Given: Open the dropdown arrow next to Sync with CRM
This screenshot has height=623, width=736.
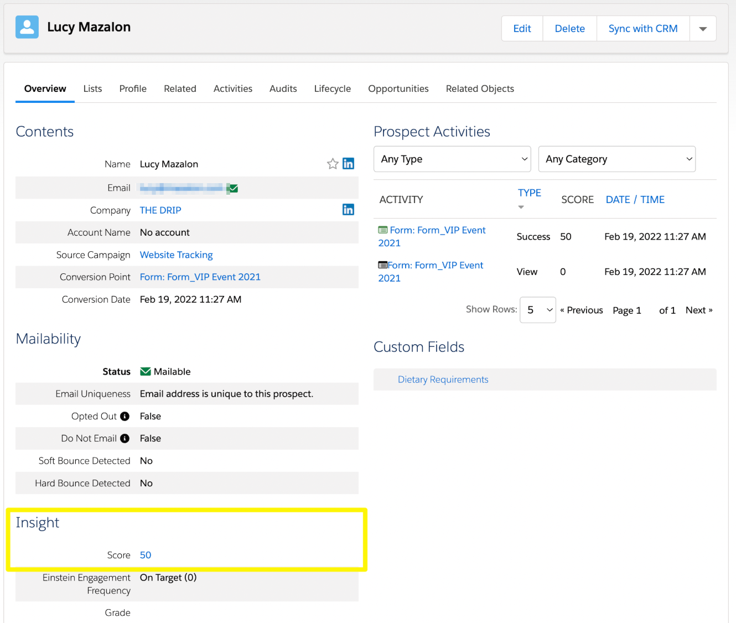Looking at the screenshot, I should (x=703, y=29).
